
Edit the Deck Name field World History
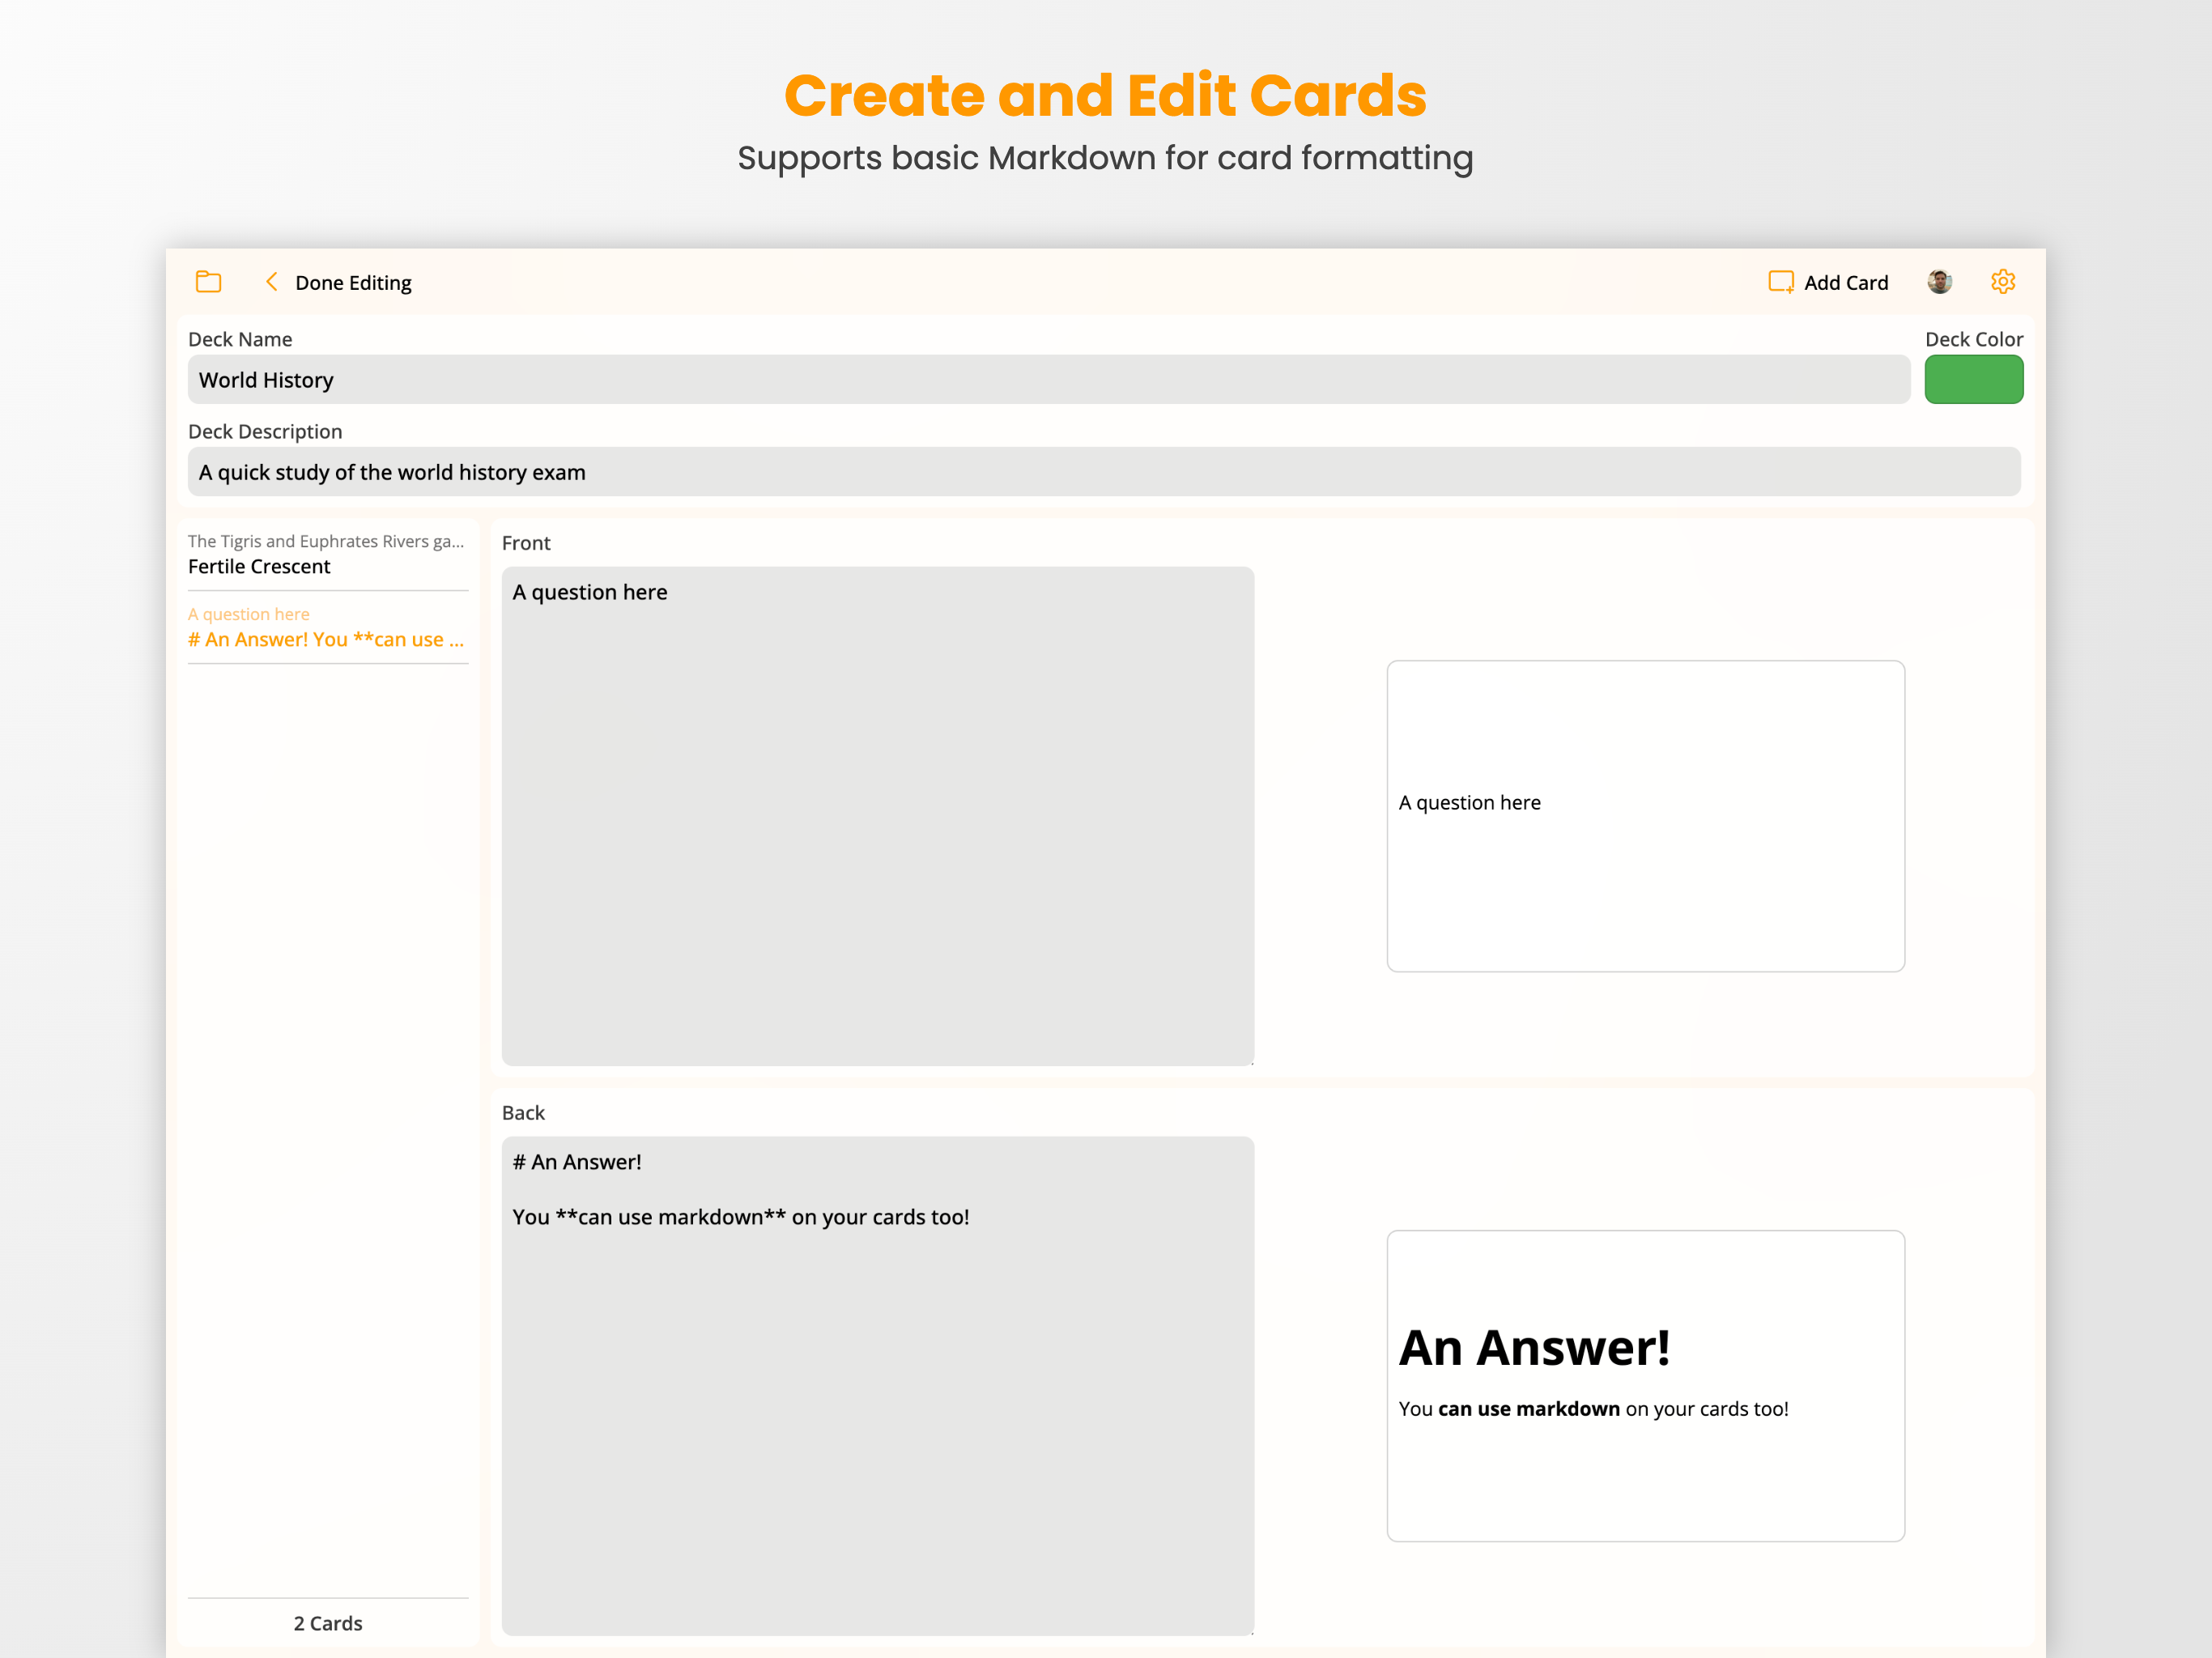(1048, 380)
